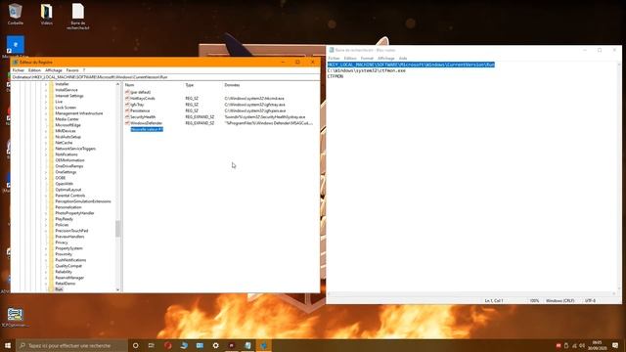This screenshot has height=352, width=626.
Task: Open Task View on the taskbar
Action: coord(152,345)
